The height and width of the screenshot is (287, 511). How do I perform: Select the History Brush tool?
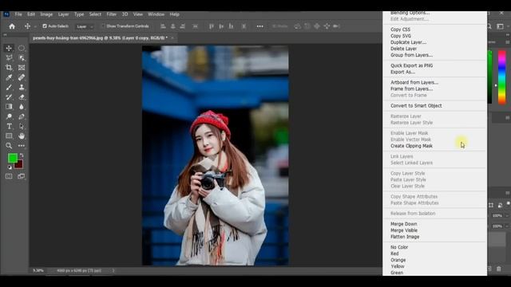[x=9, y=97]
